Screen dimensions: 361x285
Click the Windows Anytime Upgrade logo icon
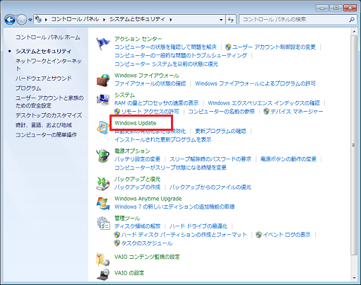pyautogui.click(x=103, y=203)
